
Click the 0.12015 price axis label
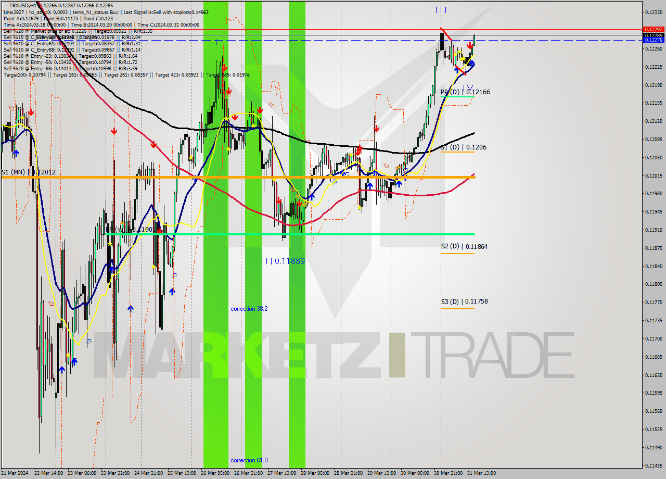click(653, 175)
